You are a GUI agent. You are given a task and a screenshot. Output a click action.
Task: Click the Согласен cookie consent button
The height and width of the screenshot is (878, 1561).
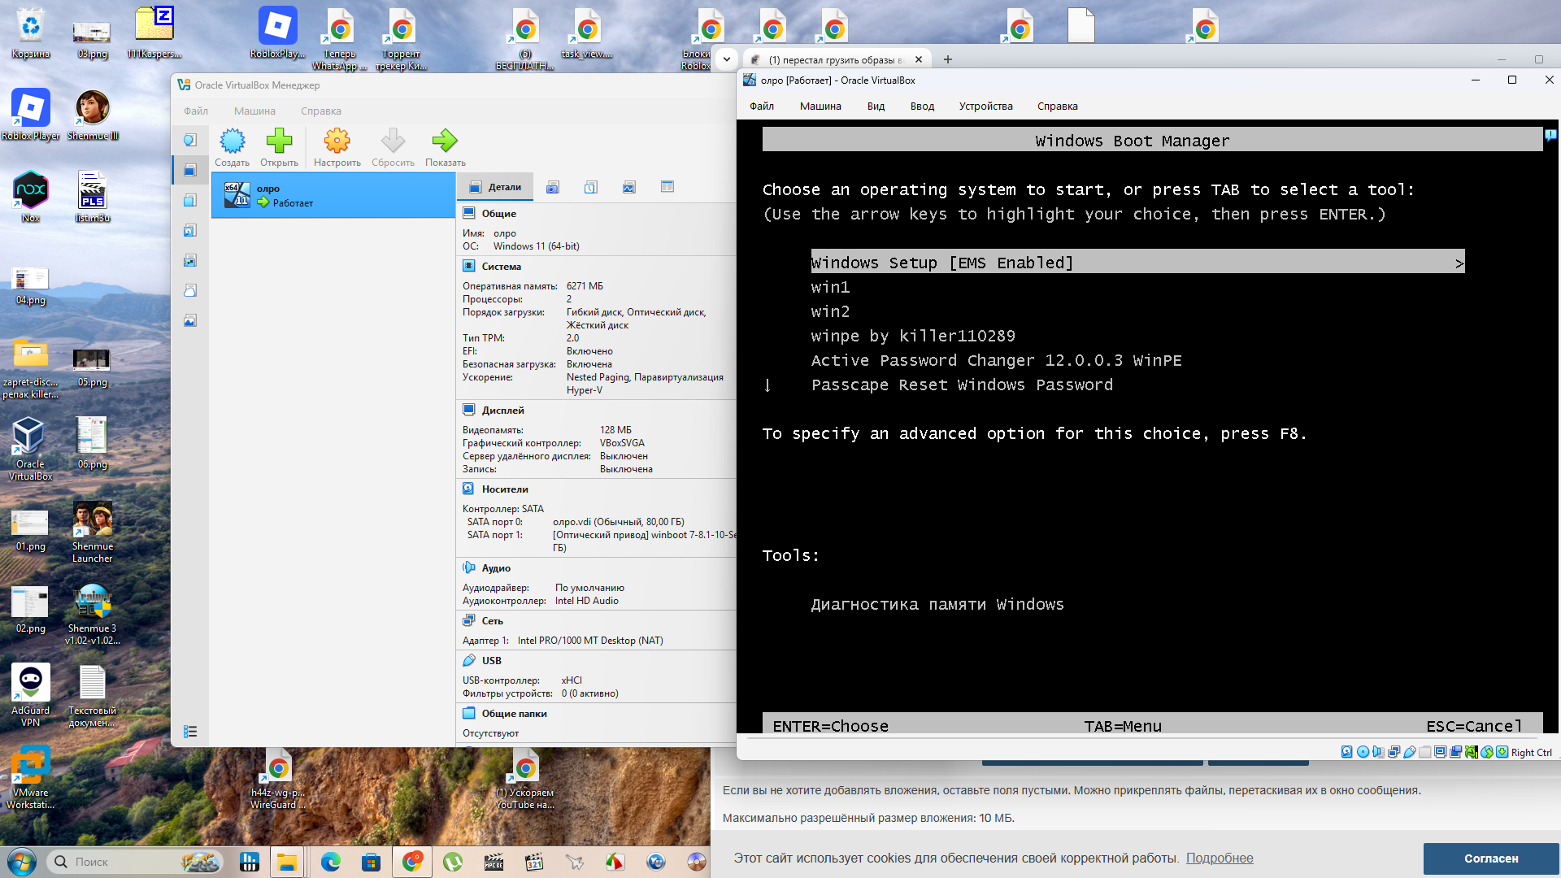point(1490,858)
